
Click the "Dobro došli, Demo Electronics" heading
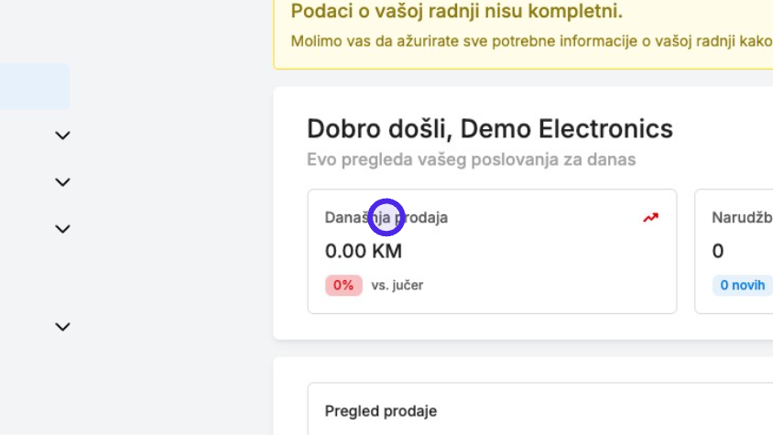(x=490, y=129)
